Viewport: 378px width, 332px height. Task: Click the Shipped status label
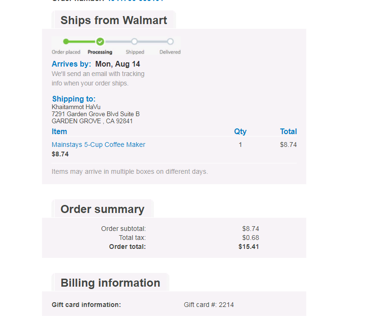pyautogui.click(x=135, y=52)
